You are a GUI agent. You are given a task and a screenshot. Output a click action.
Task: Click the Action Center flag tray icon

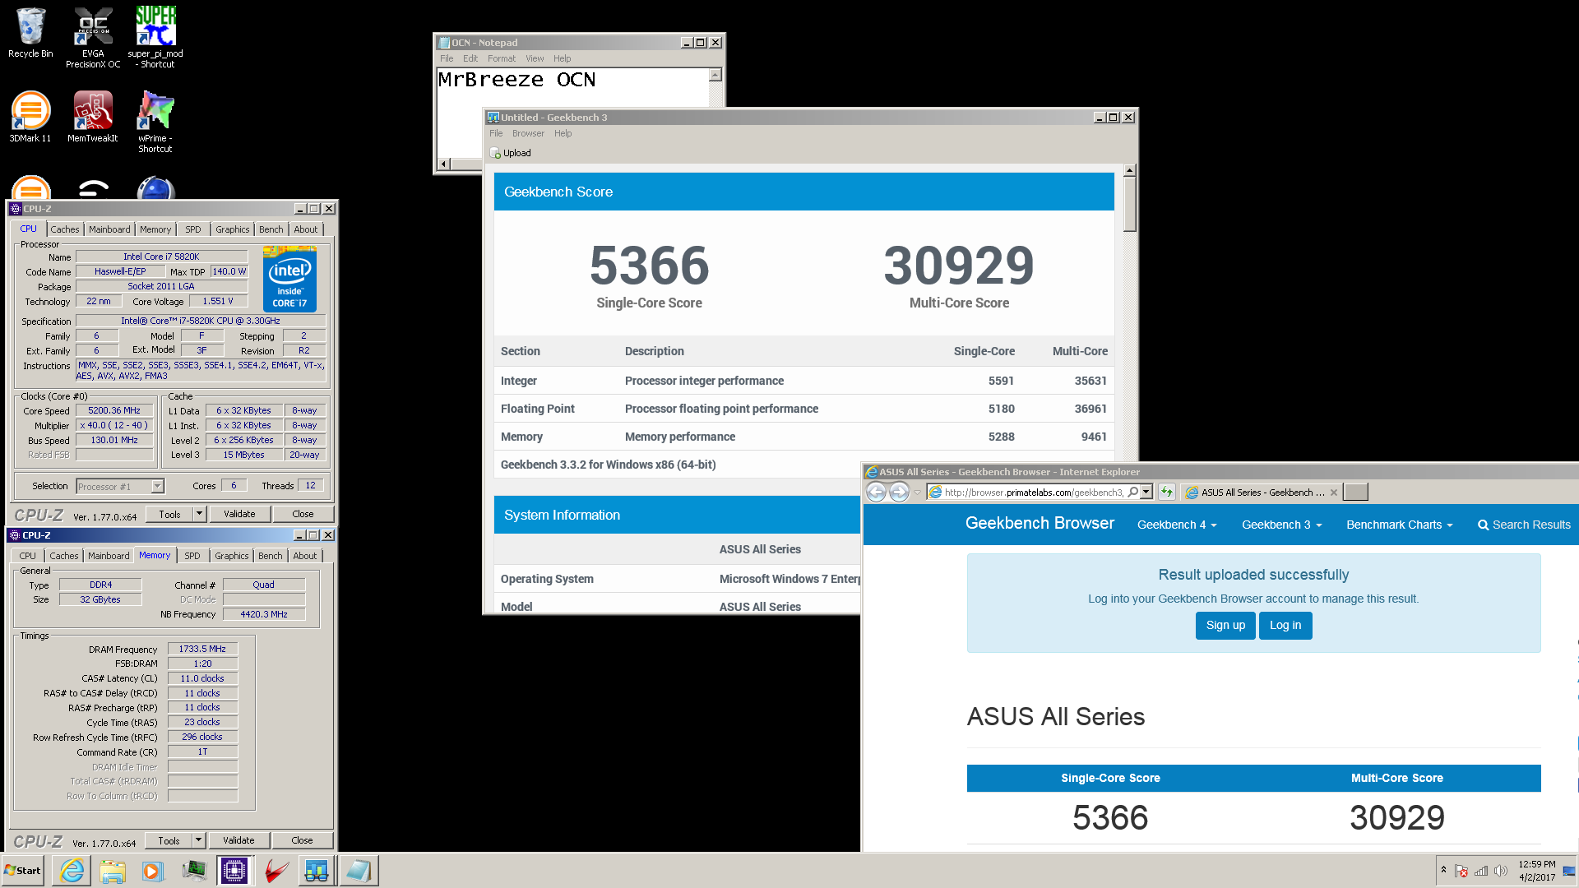(1461, 871)
